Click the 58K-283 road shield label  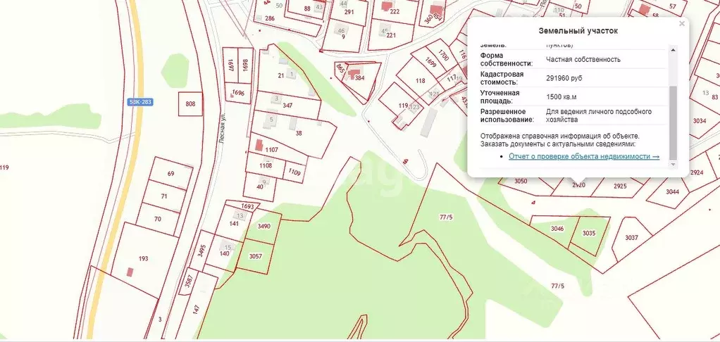point(140,102)
